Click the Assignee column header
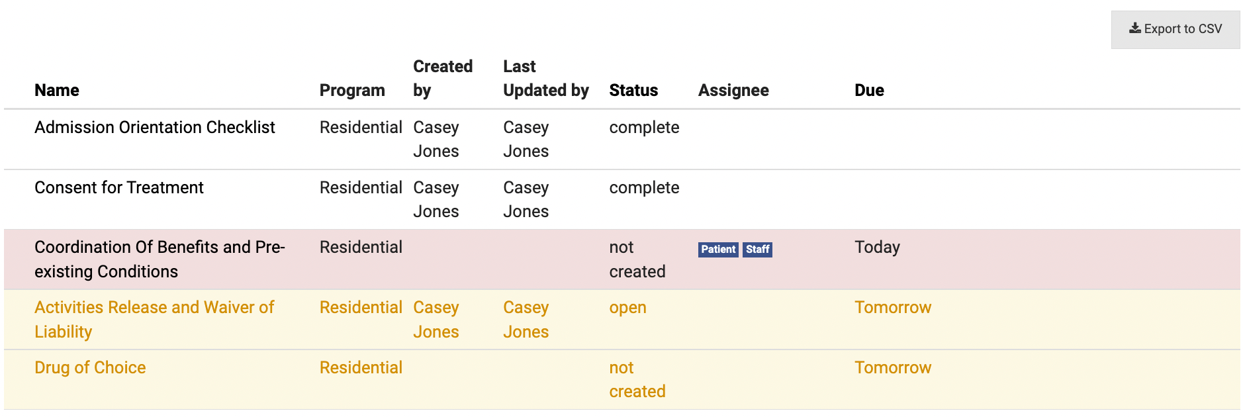Screen dimensions: 1243x417 [733, 91]
